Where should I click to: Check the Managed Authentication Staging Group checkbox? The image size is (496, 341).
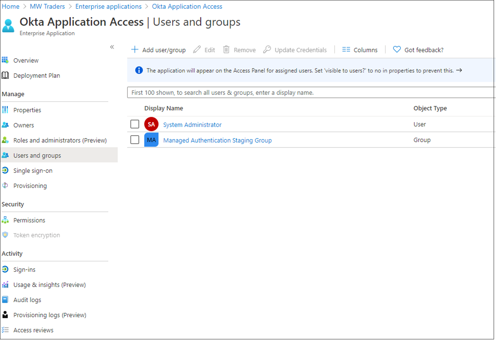click(x=135, y=139)
